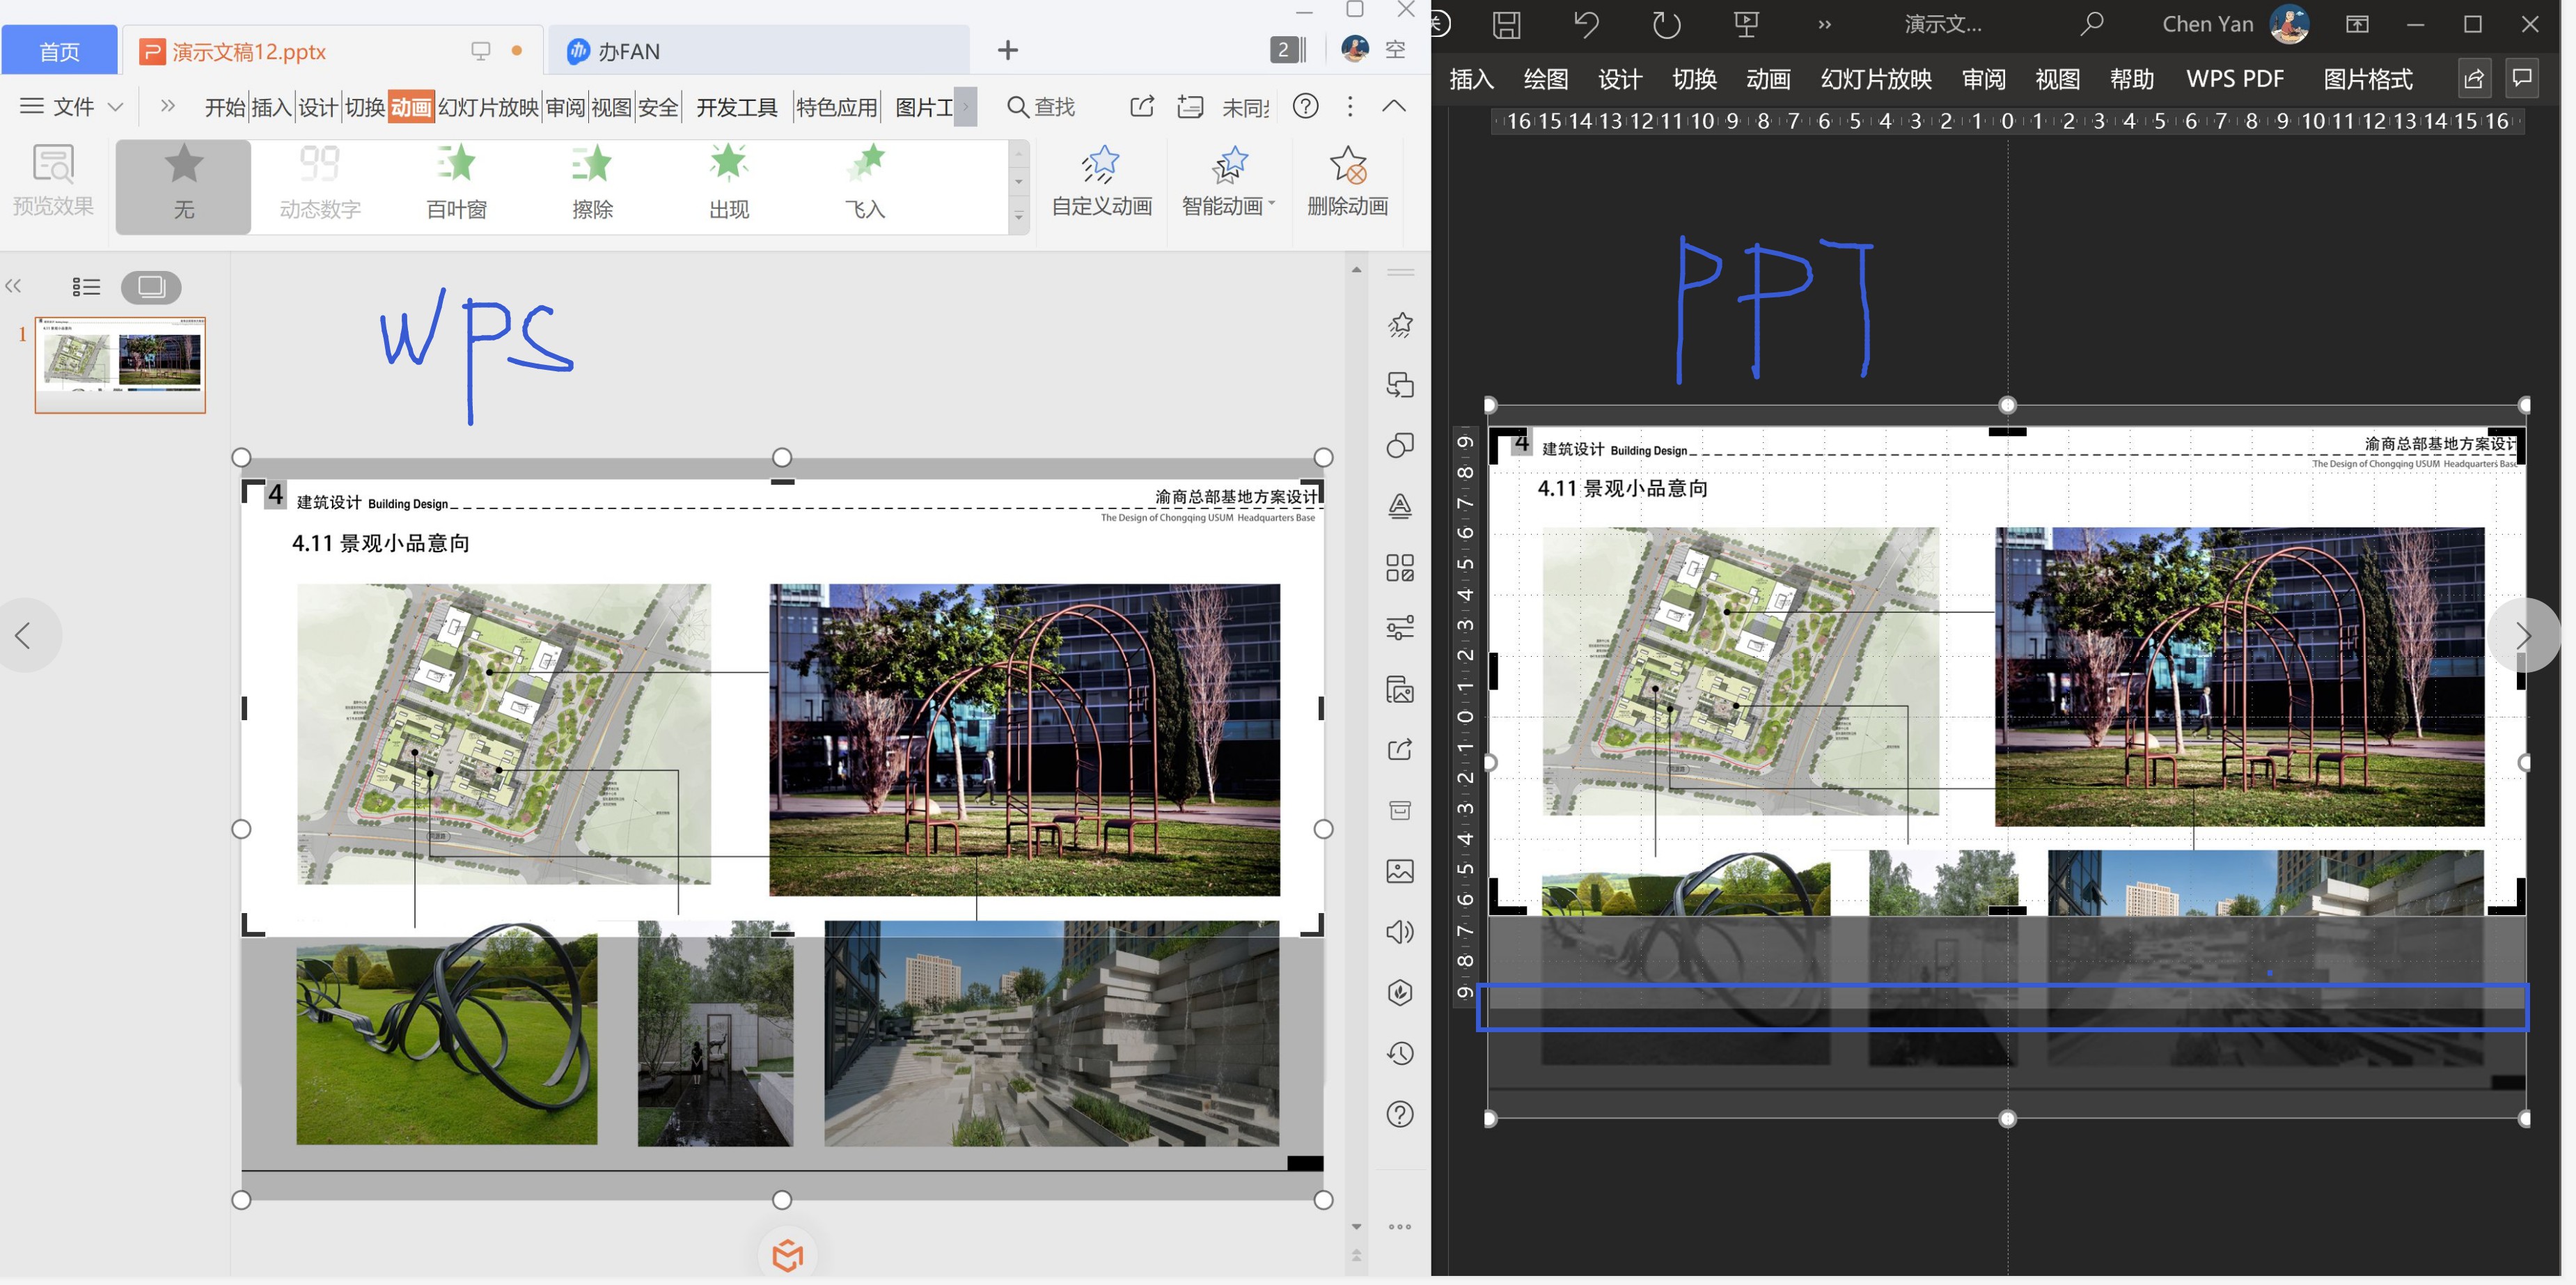Click the orange WPS assistant logo at bottom
The height and width of the screenshot is (1285, 2576).
(x=788, y=1255)
